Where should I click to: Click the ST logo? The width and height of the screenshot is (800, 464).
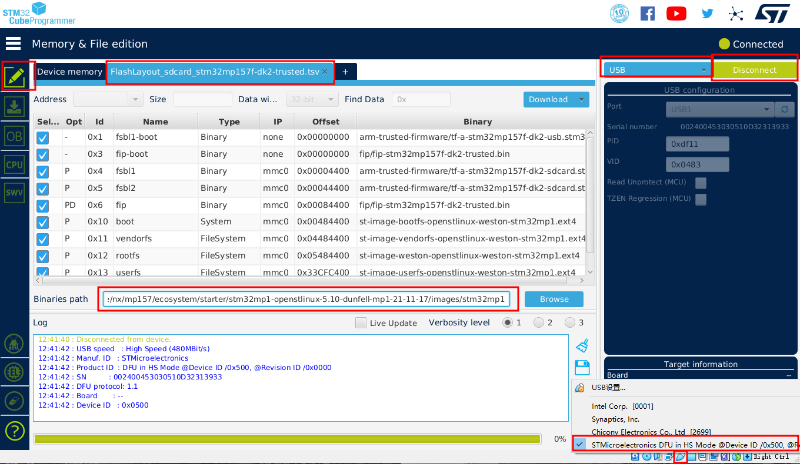coord(773,14)
